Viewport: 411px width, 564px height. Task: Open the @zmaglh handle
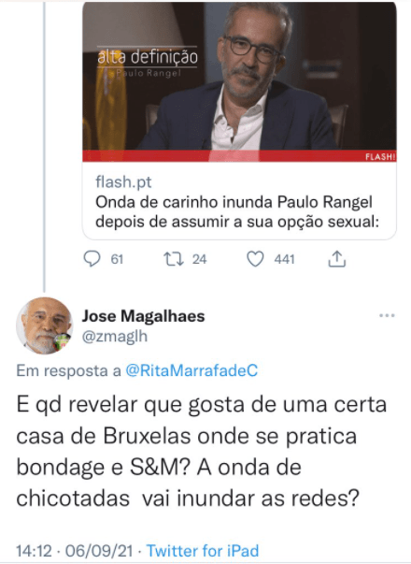coord(115,337)
